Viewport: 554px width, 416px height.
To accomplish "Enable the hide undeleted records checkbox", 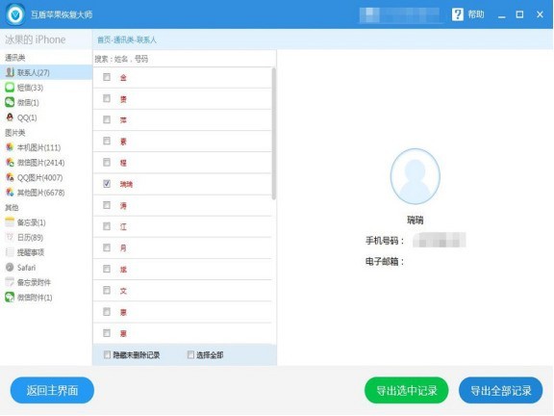I will 107,354.
